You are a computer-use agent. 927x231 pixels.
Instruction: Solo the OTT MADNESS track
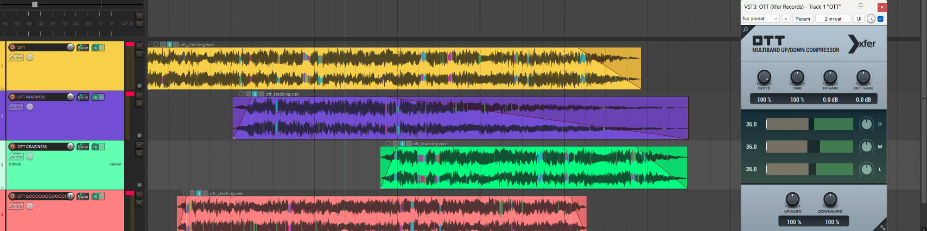point(139,103)
